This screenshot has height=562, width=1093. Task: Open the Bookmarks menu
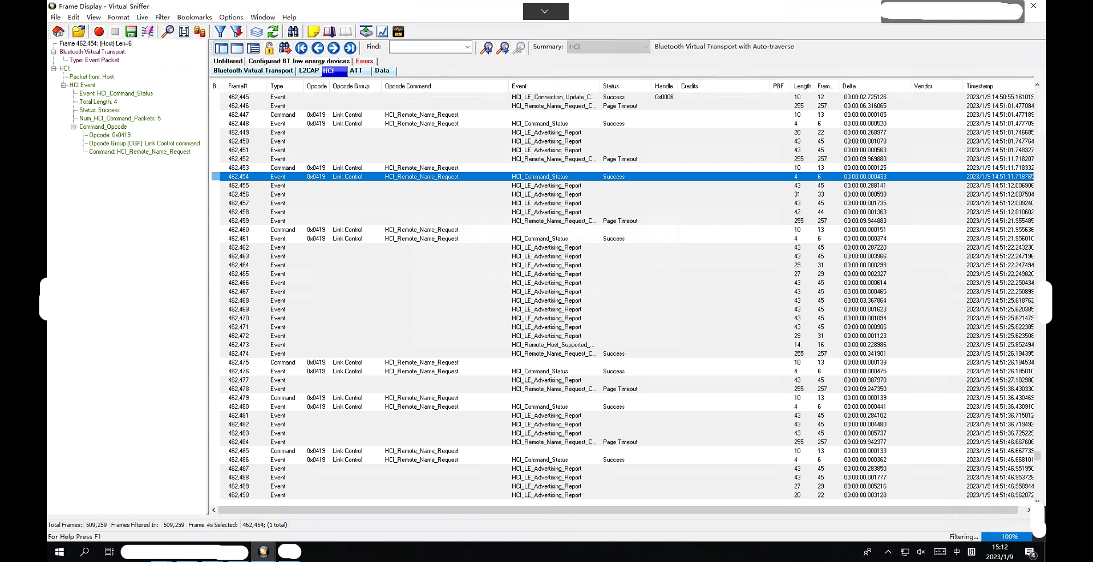pyautogui.click(x=194, y=17)
